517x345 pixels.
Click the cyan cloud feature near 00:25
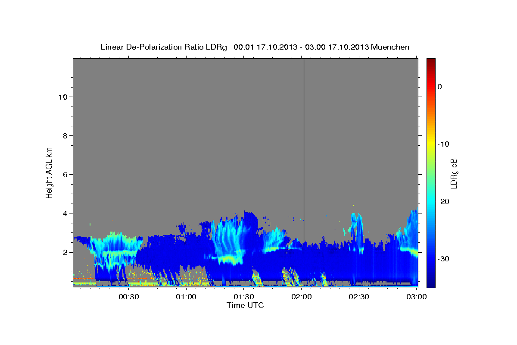(115, 250)
